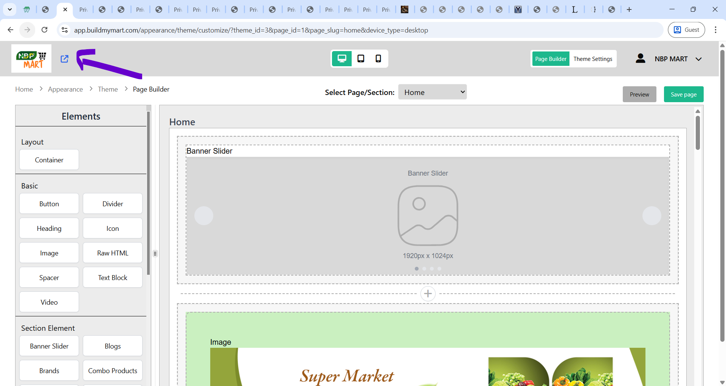The image size is (726, 386).
Task: Open the Page Builder tab
Action: tap(551, 59)
